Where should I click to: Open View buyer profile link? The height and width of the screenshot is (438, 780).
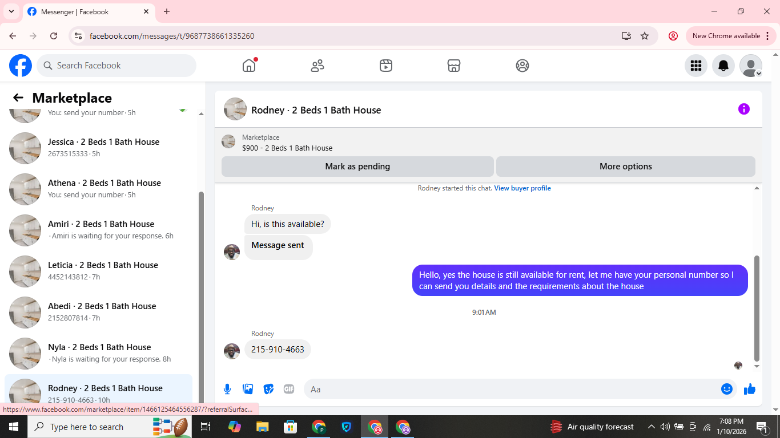(522, 188)
